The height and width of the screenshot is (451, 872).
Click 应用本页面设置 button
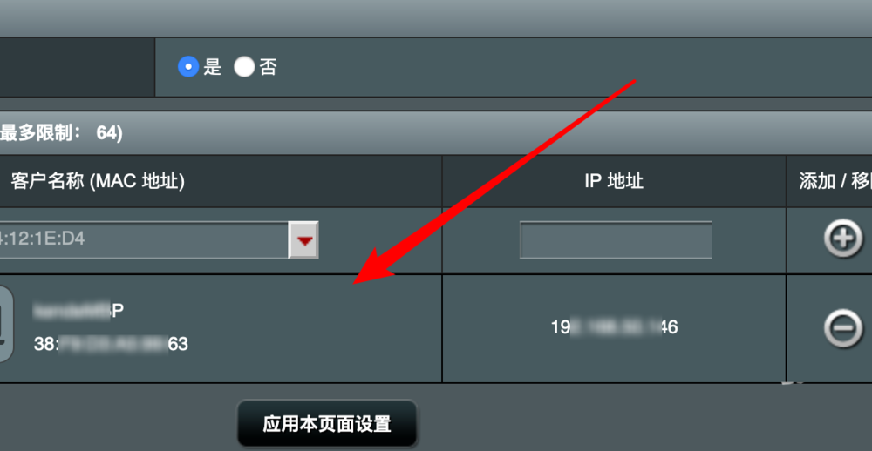point(327,424)
